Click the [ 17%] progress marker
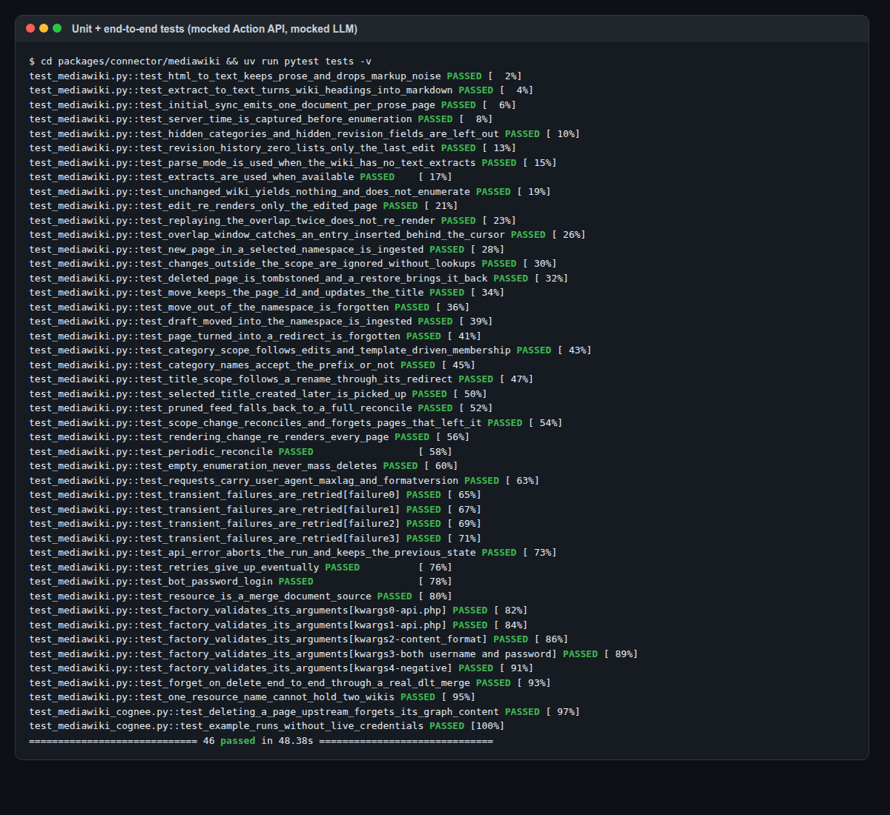The image size is (890, 815). (435, 177)
